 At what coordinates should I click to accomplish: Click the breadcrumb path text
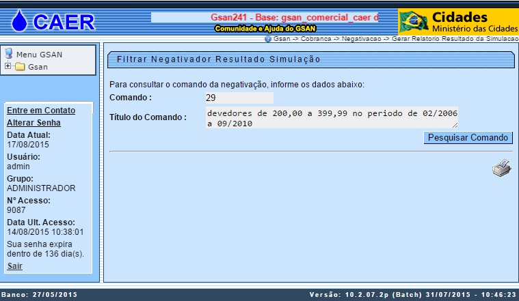pyautogui.click(x=396, y=39)
